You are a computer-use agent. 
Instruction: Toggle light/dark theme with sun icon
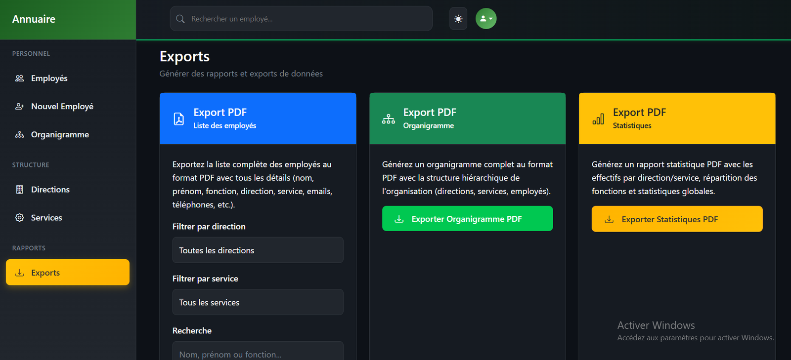click(x=458, y=19)
